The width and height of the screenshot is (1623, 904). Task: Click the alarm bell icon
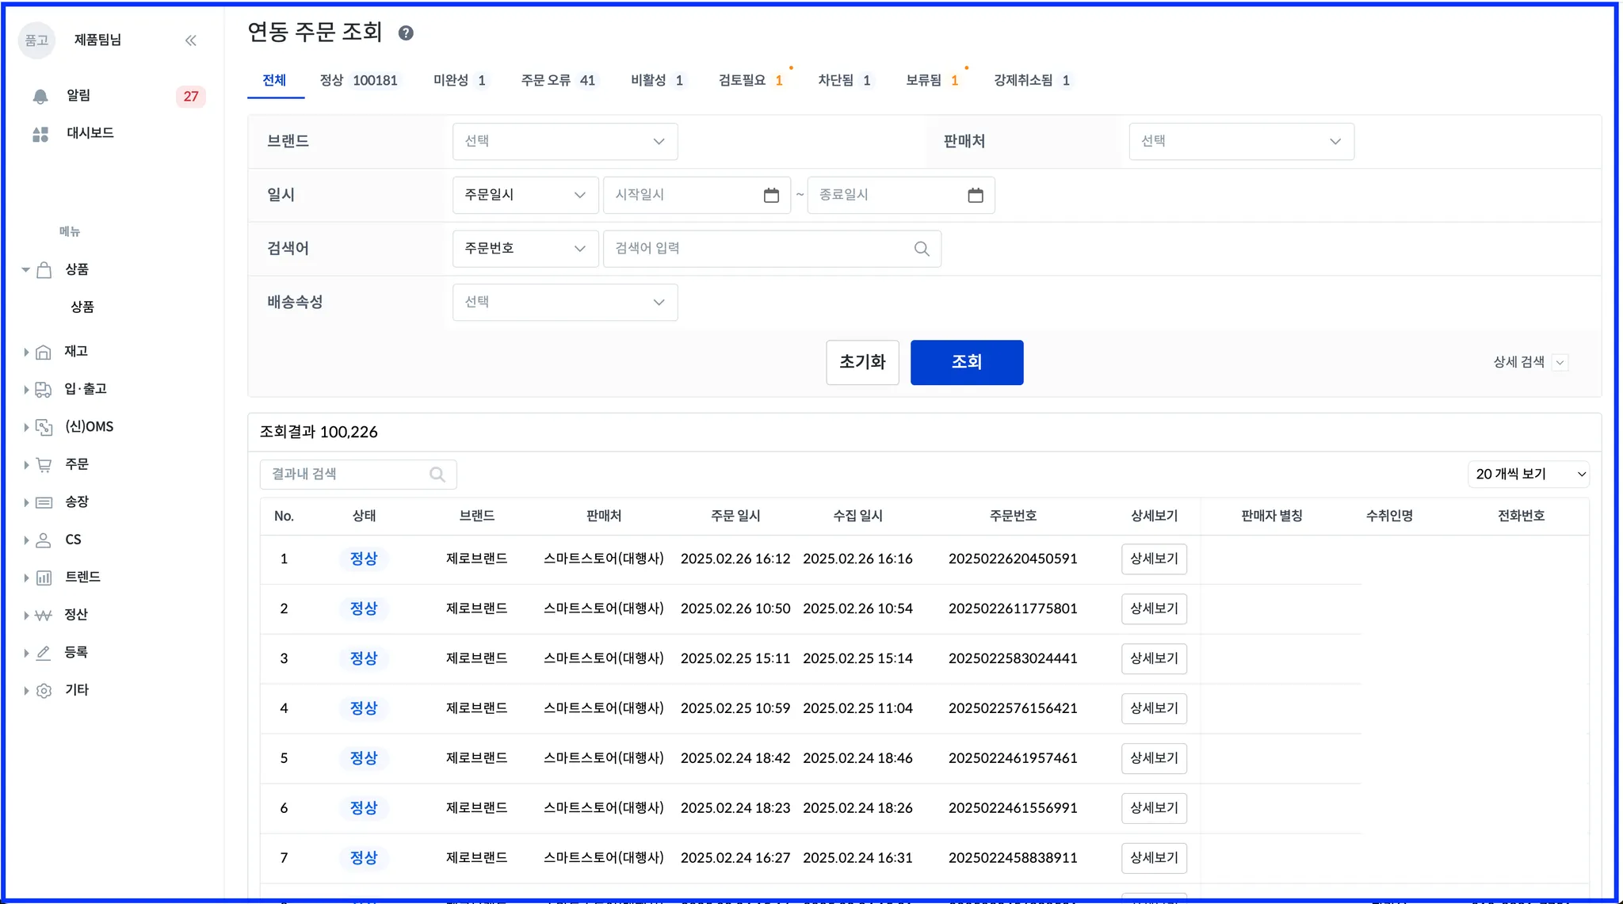pyautogui.click(x=40, y=96)
